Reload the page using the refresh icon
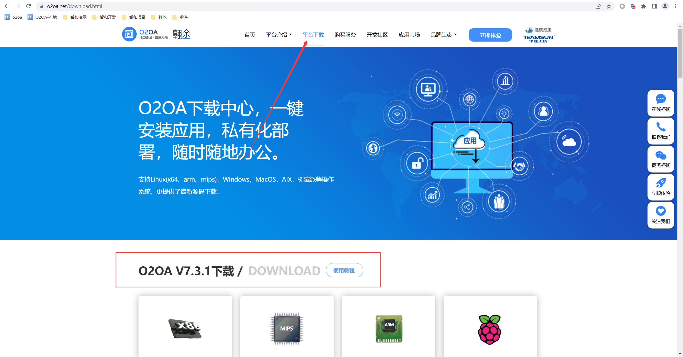Viewport: 683px width, 357px height. point(29,6)
